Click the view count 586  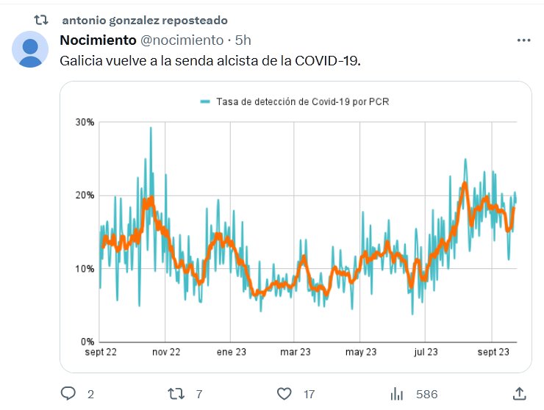[426, 395]
